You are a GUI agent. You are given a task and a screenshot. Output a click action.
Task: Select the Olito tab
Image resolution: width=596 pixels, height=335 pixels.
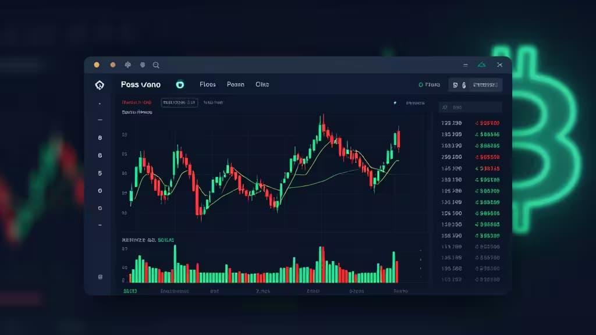click(x=262, y=84)
